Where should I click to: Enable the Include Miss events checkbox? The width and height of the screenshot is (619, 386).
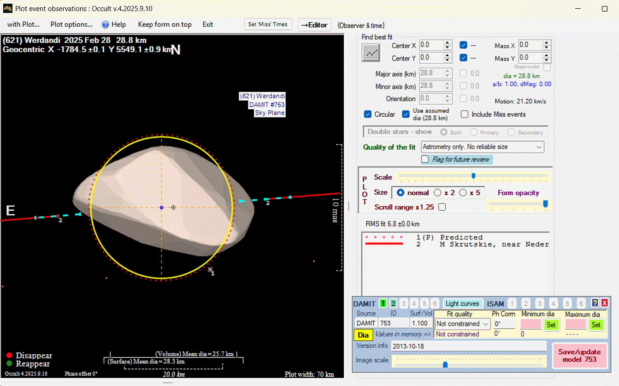pos(465,114)
